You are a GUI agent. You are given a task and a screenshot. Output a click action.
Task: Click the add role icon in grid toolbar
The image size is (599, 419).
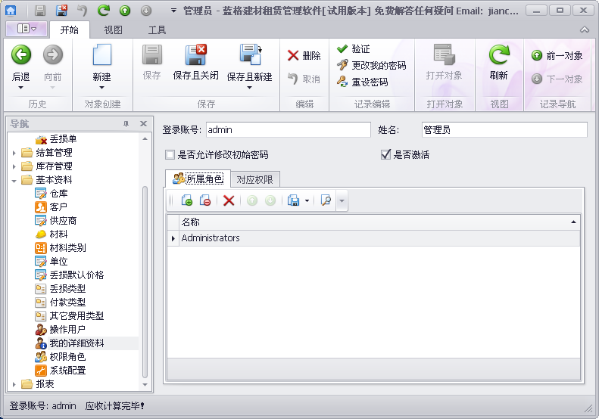pos(186,200)
